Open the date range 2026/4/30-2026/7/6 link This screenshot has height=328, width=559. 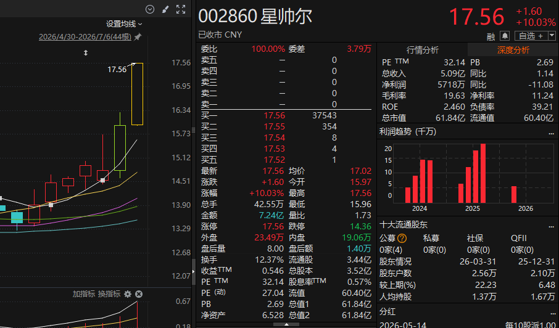(85, 36)
